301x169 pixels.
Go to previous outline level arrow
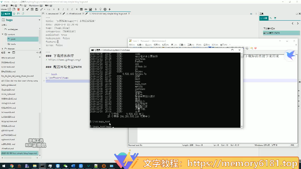tap(293, 23)
